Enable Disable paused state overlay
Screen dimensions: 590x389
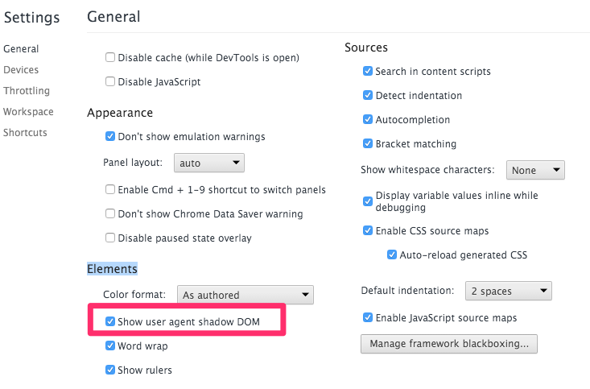[x=110, y=238]
